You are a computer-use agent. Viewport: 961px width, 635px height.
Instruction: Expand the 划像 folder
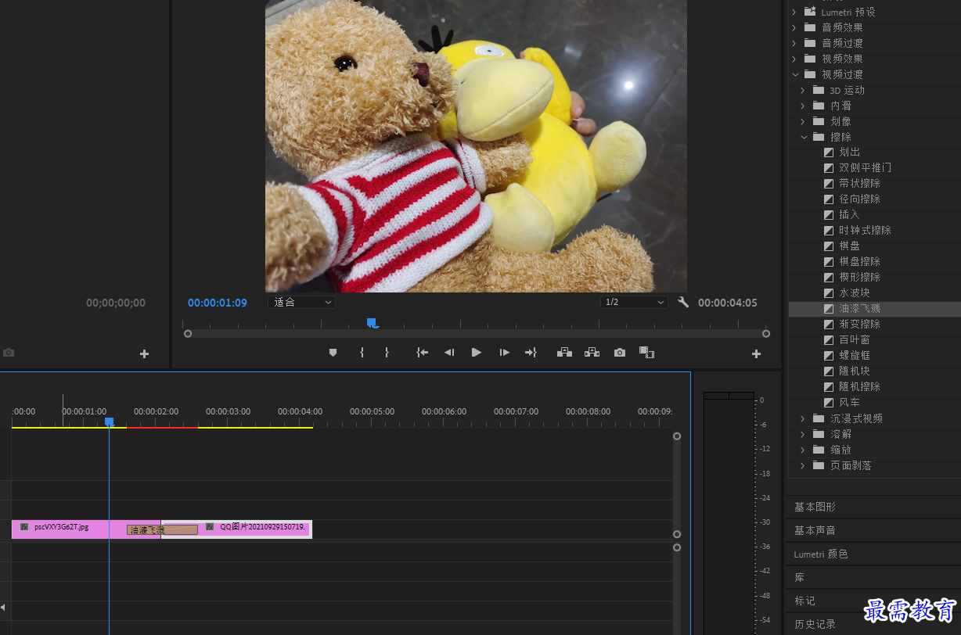[803, 121]
